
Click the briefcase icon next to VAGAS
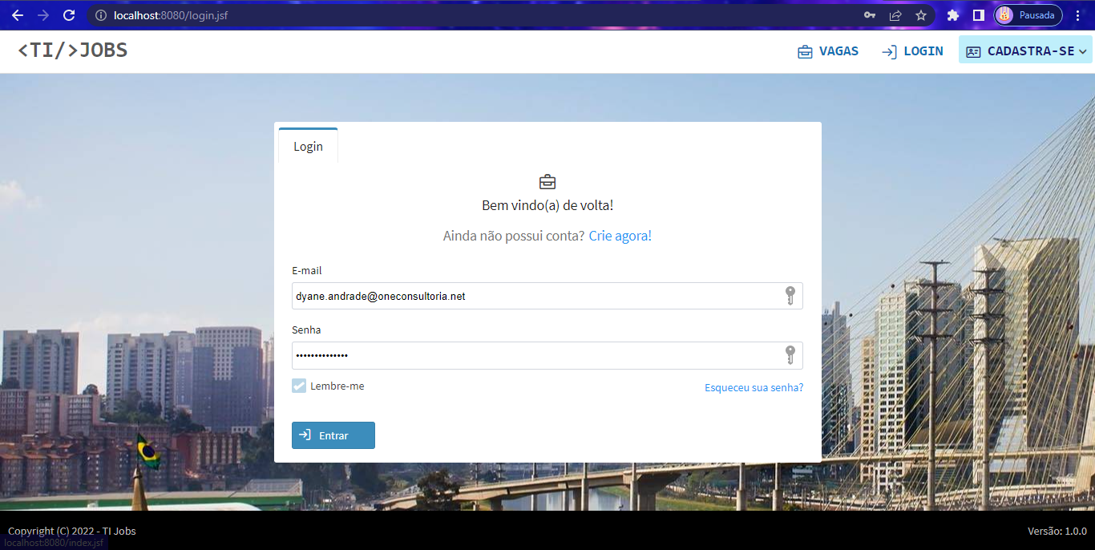804,51
